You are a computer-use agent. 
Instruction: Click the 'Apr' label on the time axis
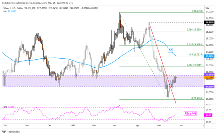[138, 126]
